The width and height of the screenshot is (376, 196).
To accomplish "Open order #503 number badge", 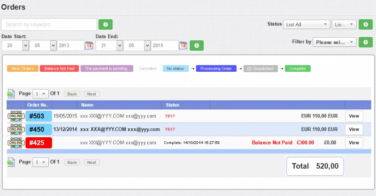I will [38, 116].
